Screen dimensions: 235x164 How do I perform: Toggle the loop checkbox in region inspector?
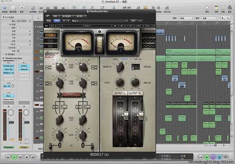[18, 28]
